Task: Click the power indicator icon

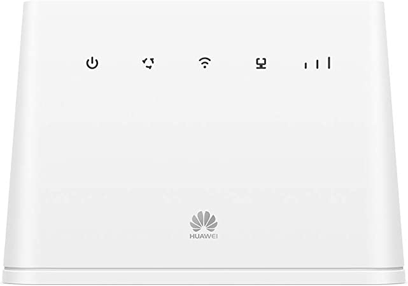Action: [92, 64]
